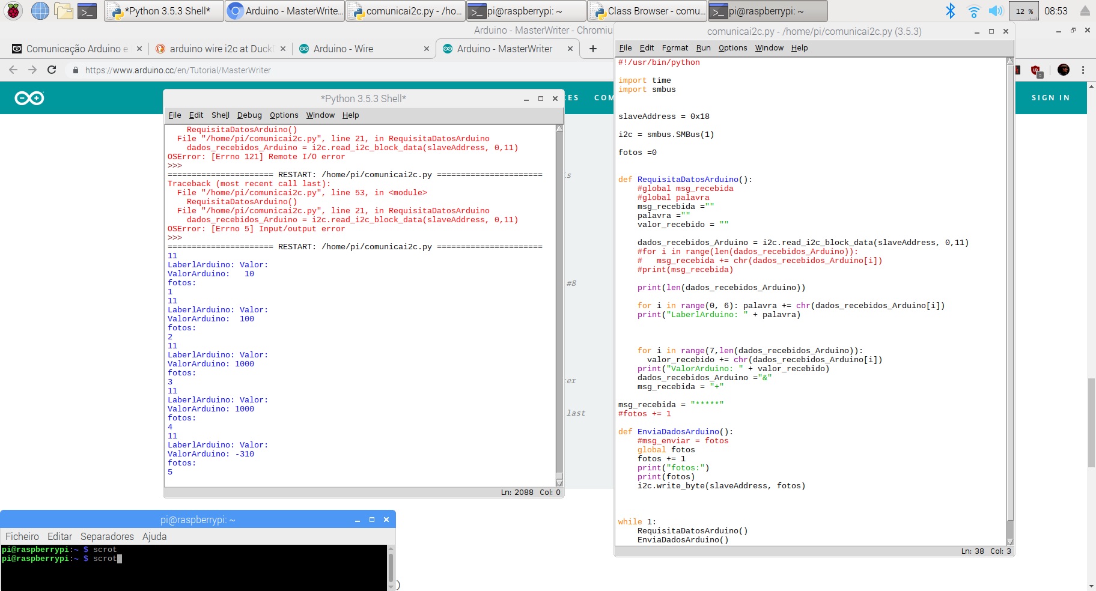This screenshot has width=1096, height=591.
Task: Open the Window menu in Python Shell
Action: pos(320,115)
